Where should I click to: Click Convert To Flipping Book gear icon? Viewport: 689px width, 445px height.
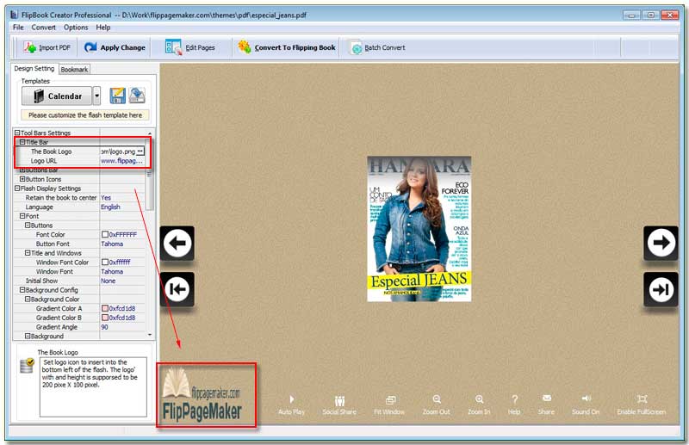pyautogui.click(x=245, y=46)
